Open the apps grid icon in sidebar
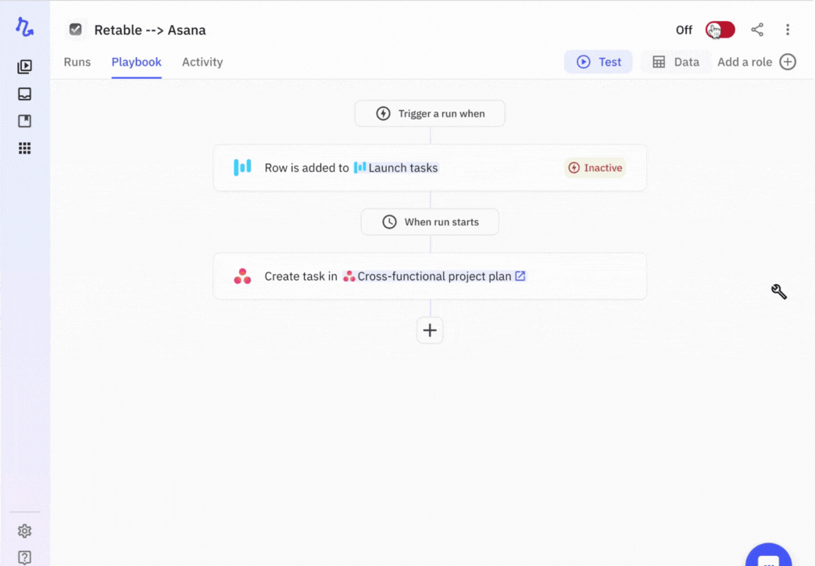The height and width of the screenshot is (566, 815). point(24,148)
